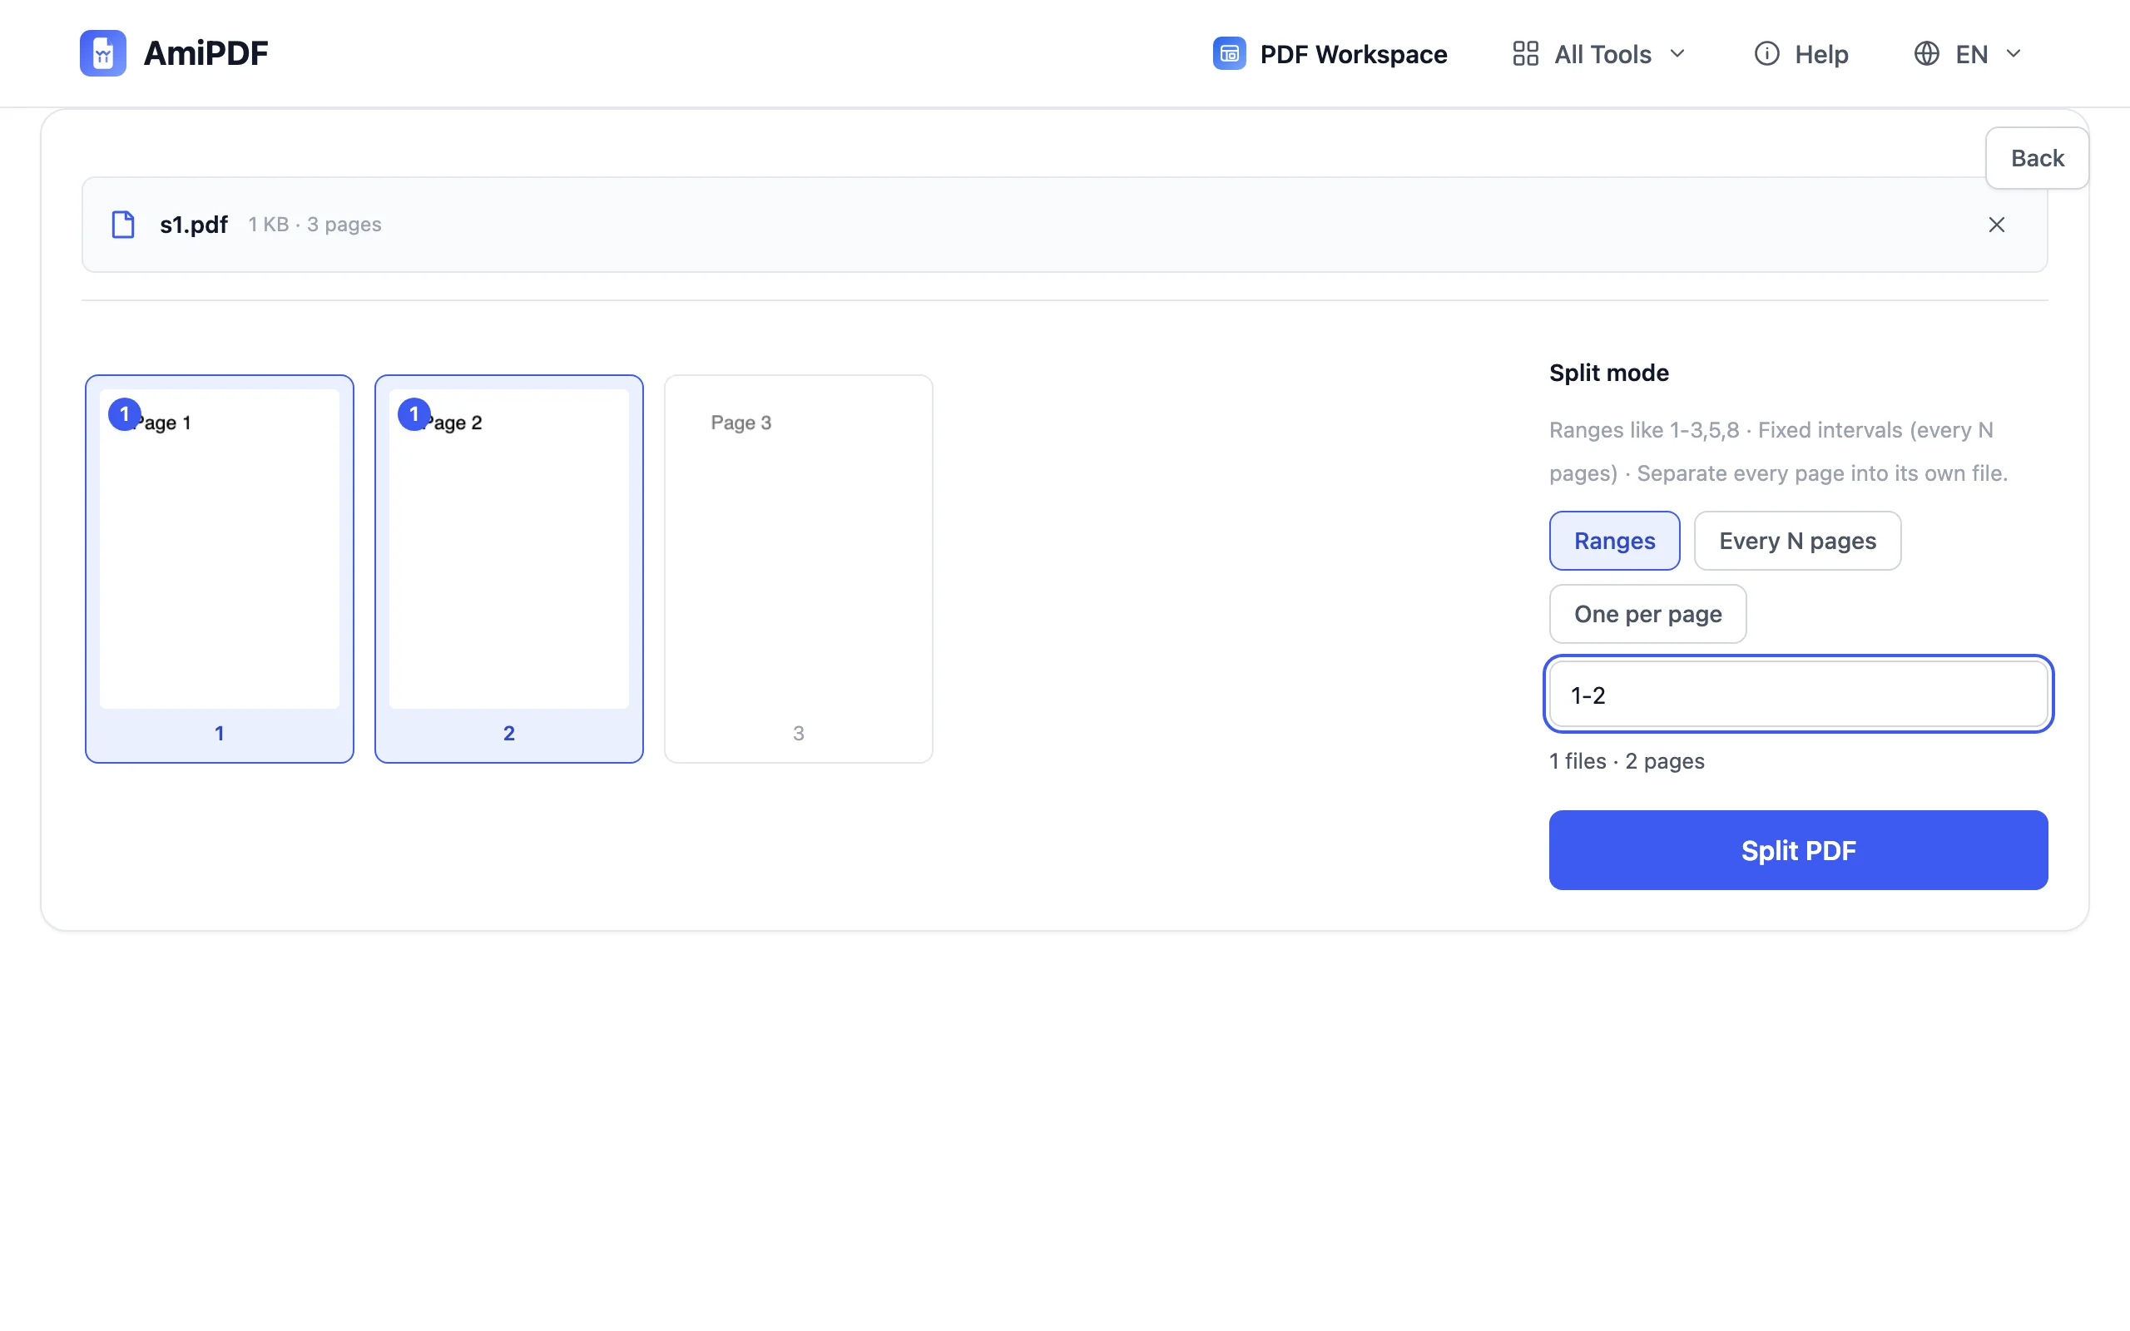Select the s1.pdf file name
This screenshot has width=2130, height=1331.
pyautogui.click(x=194, y=225)
